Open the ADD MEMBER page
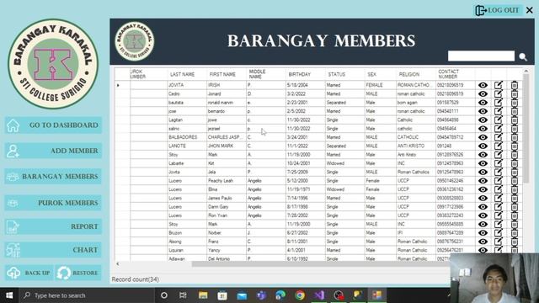 click(x=53, y=151)
